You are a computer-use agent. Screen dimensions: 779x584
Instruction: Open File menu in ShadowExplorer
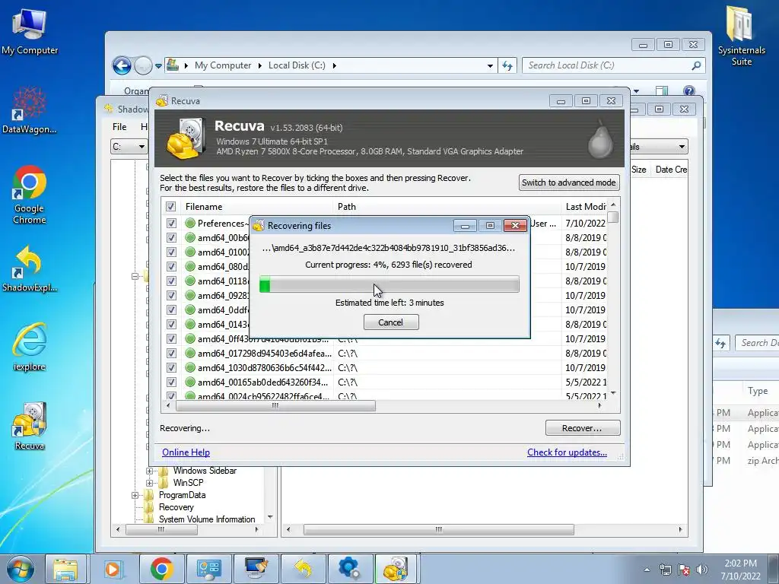119,127
